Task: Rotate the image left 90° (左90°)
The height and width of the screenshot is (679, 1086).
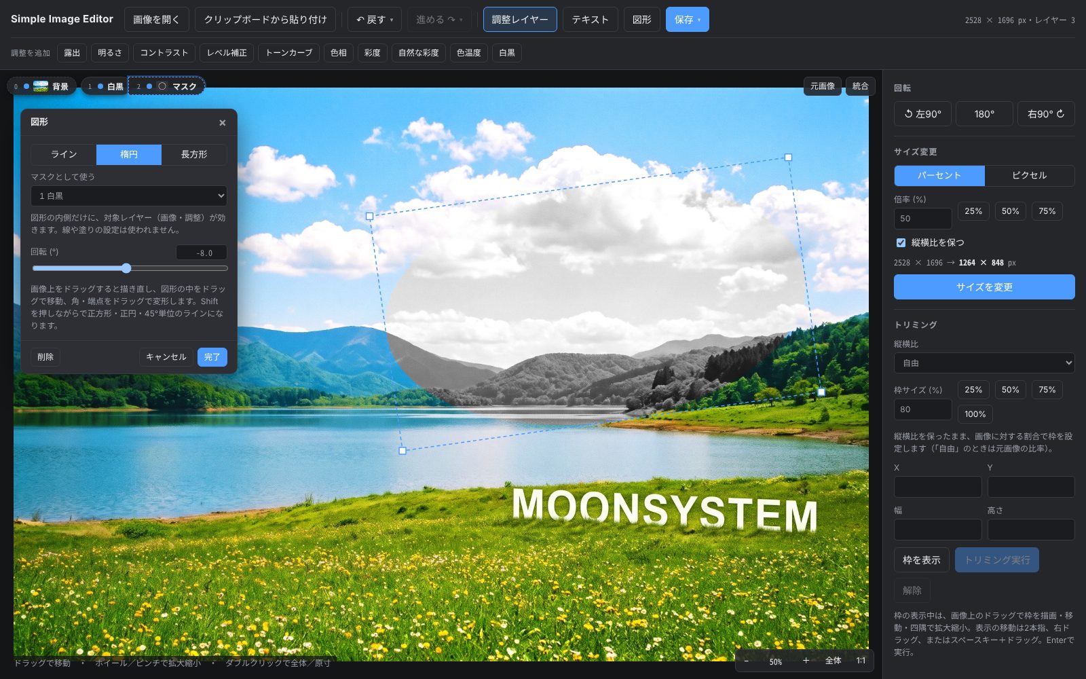Action: [x=922, y=114]
